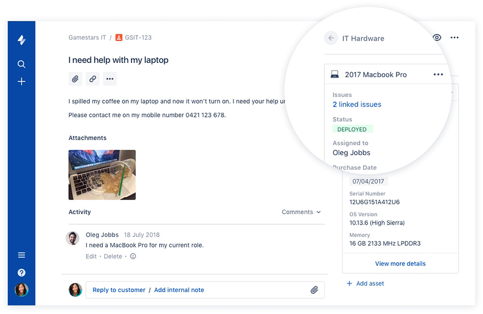Open the 2 linked issues link
The image size is (483, 314).
click(x=357, y=104)
